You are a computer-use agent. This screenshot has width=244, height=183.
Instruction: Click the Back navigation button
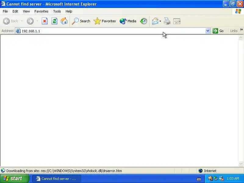11,21
